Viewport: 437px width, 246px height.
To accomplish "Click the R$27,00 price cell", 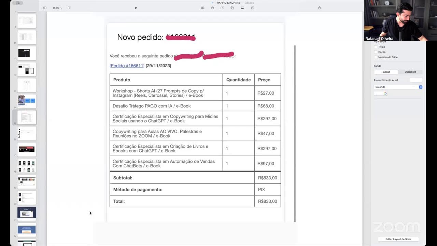I will 267,93.
